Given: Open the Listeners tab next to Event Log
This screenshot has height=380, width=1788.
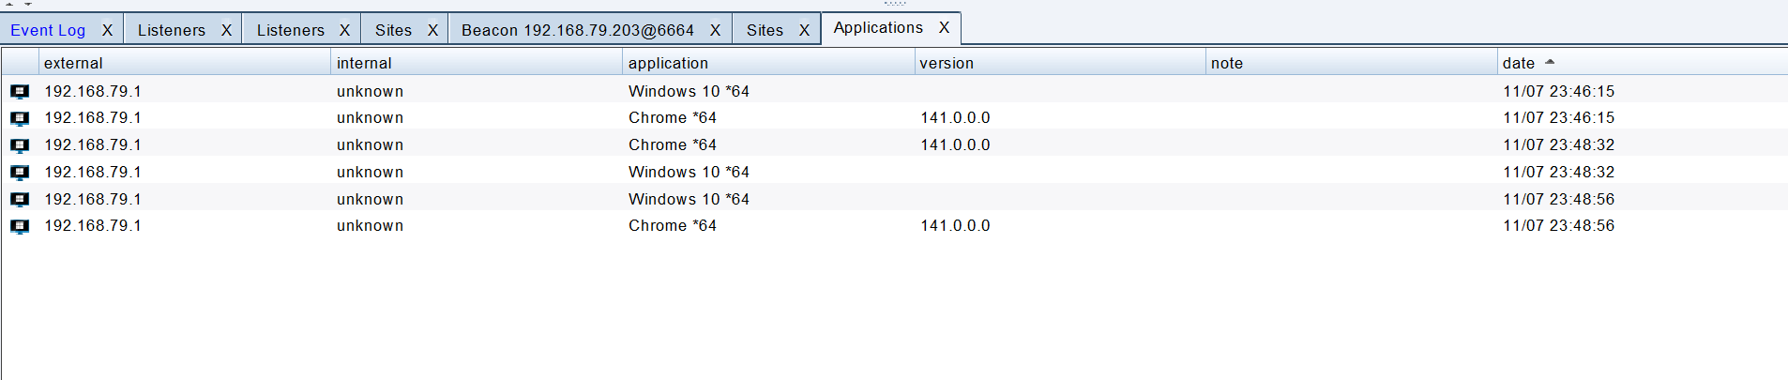Looking at the screenshot, I should (x=172, y=30).
